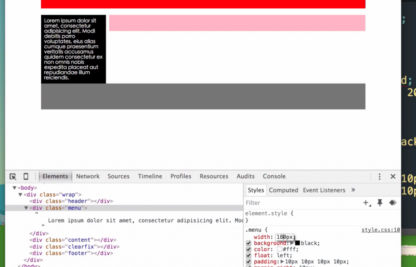The width and height of the screenshot is (416, 267).
Task: Toggle element state pin icon
Action: coord(380,203)
